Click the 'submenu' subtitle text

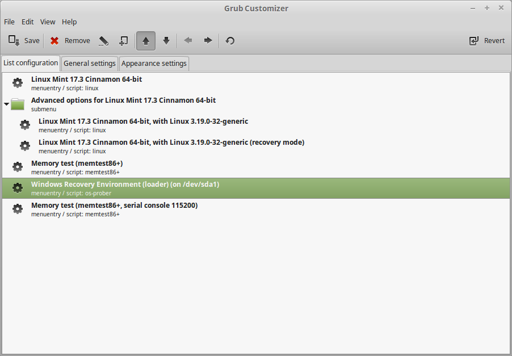pyautogui.click(x=44, y=109)
